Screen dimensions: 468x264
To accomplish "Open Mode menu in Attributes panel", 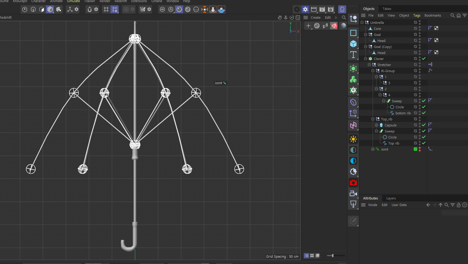I will click(373, 205).
